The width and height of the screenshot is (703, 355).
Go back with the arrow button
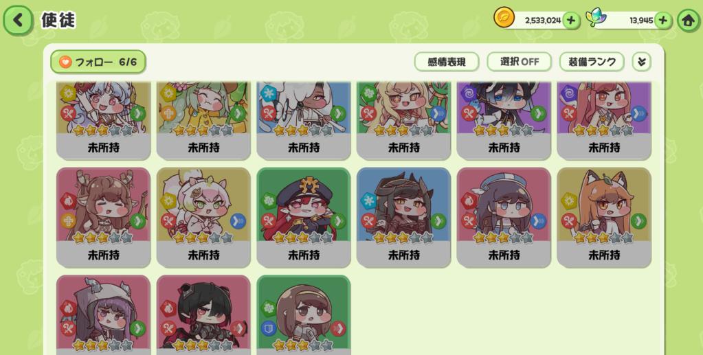[19, 20]
